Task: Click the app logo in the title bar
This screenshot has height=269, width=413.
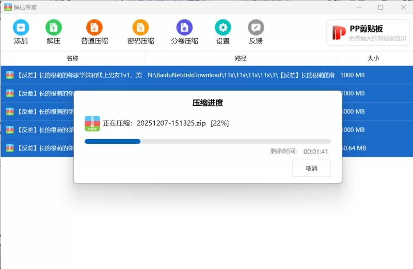Action: 8,7
